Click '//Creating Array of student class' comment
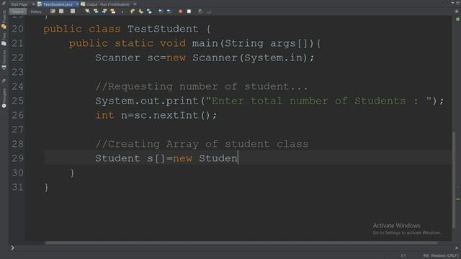The image size is (461, 259). coord(202,144)
